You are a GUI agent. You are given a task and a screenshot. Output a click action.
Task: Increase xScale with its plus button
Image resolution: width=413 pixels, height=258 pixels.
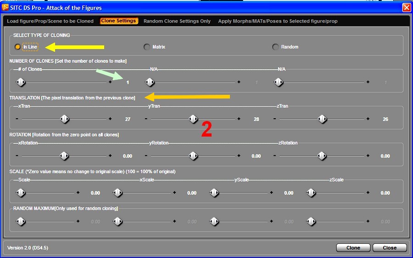(x=174, y=192)
